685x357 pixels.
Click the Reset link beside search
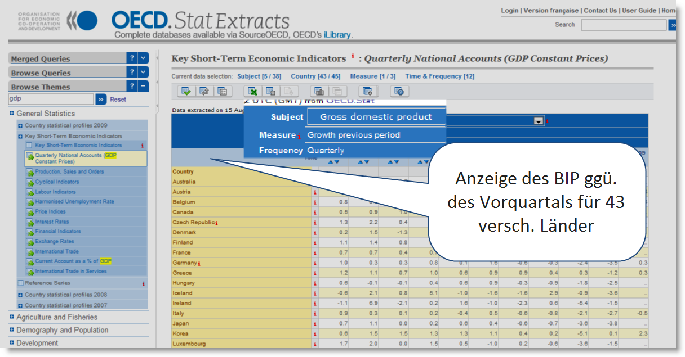coord(118,100)
